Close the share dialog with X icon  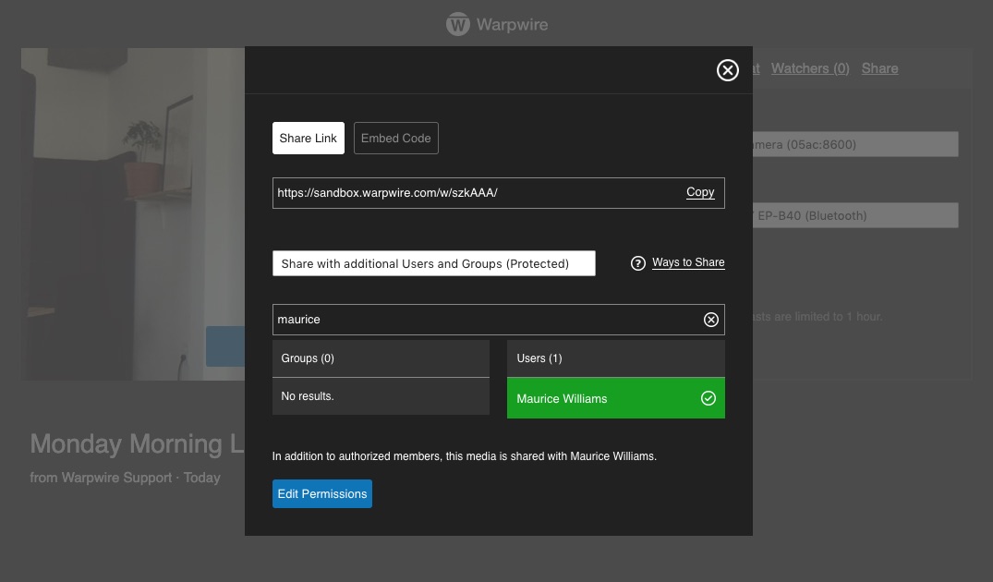pos(728,70)
